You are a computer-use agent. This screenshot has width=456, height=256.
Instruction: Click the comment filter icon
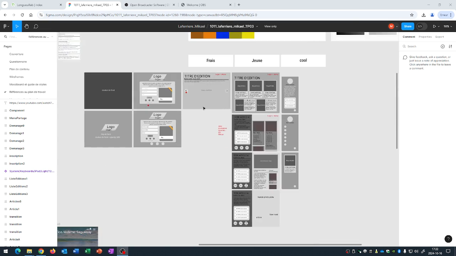(442, 47)
